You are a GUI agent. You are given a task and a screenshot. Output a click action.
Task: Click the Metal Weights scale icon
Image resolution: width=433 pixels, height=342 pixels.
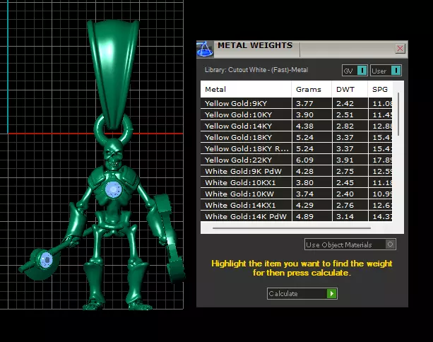pos(205,49)
